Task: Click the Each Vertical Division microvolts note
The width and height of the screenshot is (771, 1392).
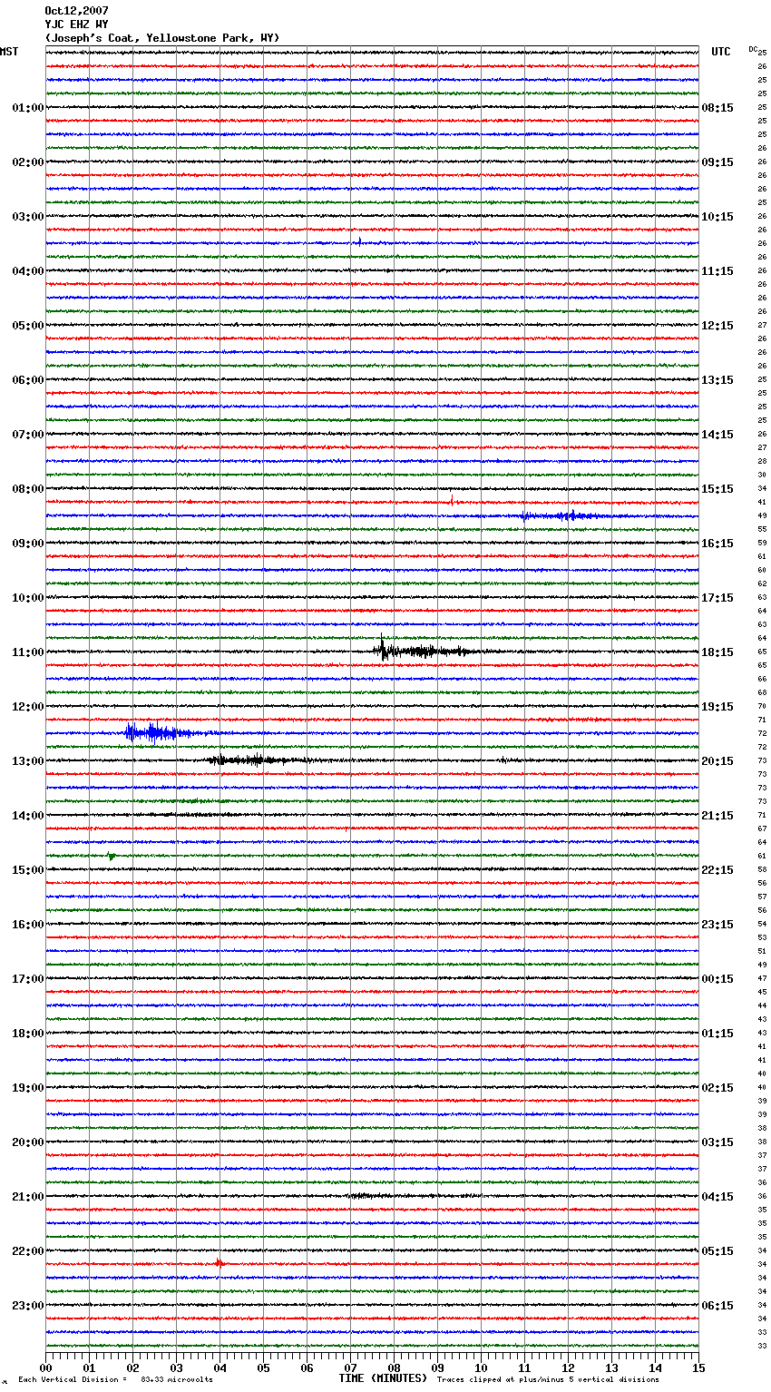Action: 115,1379
